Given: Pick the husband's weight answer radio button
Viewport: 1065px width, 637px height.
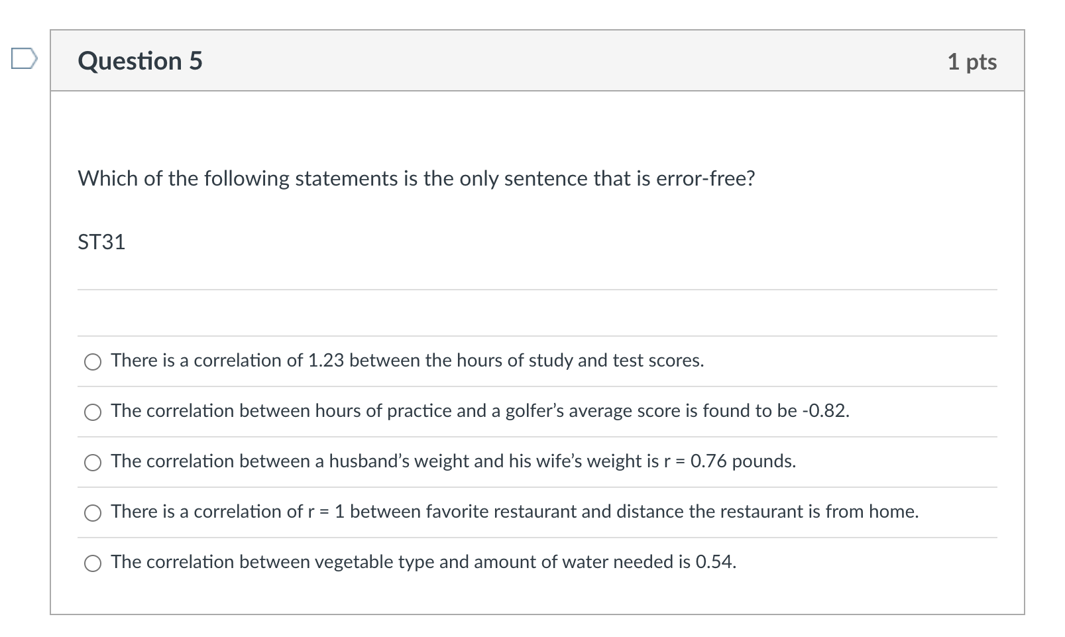Looking at the screenshot, I should coord(93,462).
